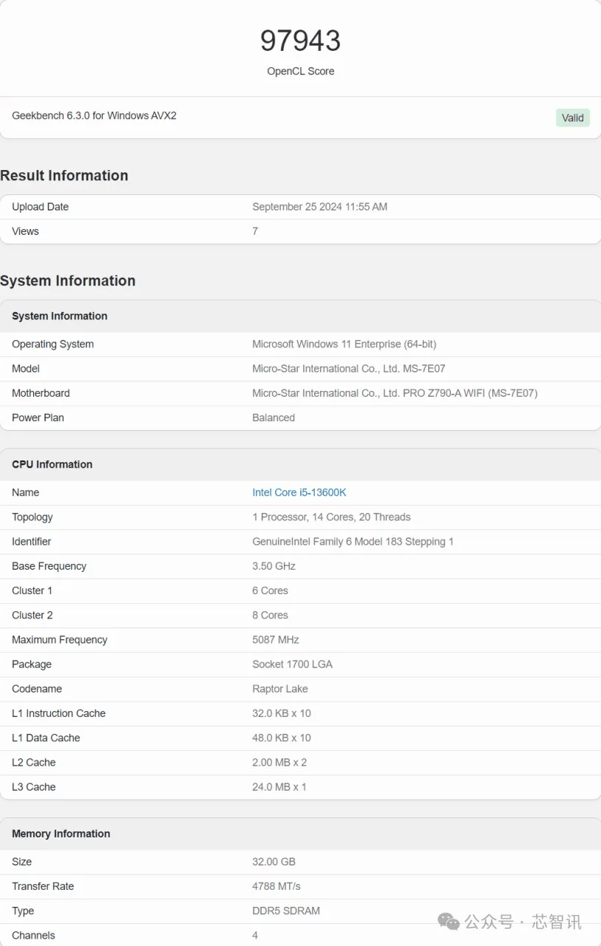This screenshot has width=601, height=946.
Task: Click the green Valid badge
Action: point(573,118)
